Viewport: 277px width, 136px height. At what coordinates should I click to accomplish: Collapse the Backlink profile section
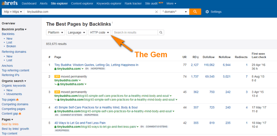pyautogui.click(x=14, y=29)
